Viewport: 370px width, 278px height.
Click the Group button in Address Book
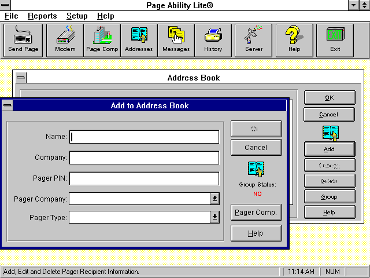click(x=329, y=197)
